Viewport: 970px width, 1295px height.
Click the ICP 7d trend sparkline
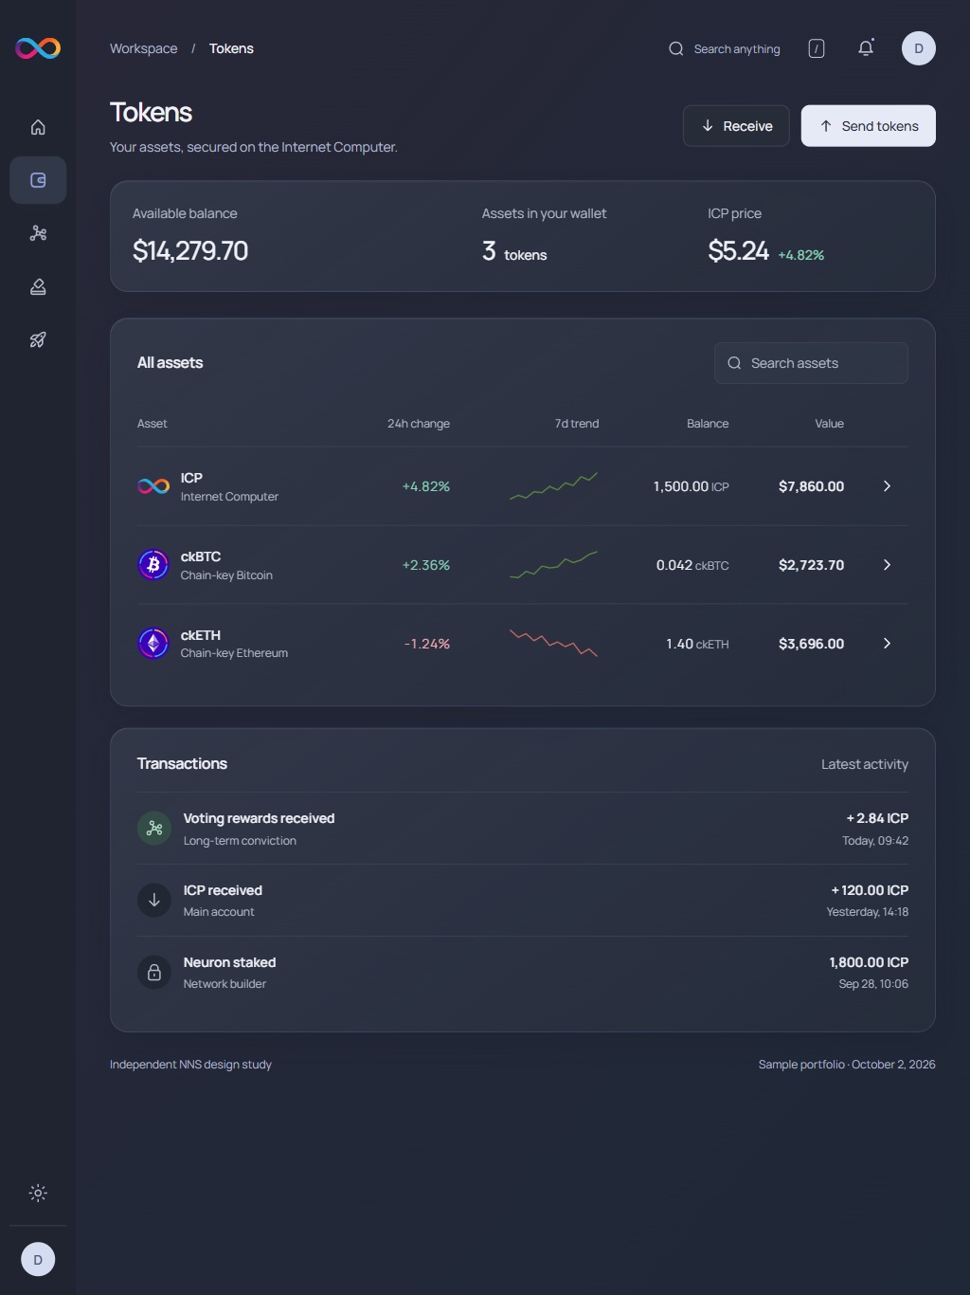[x=553, y=486]
